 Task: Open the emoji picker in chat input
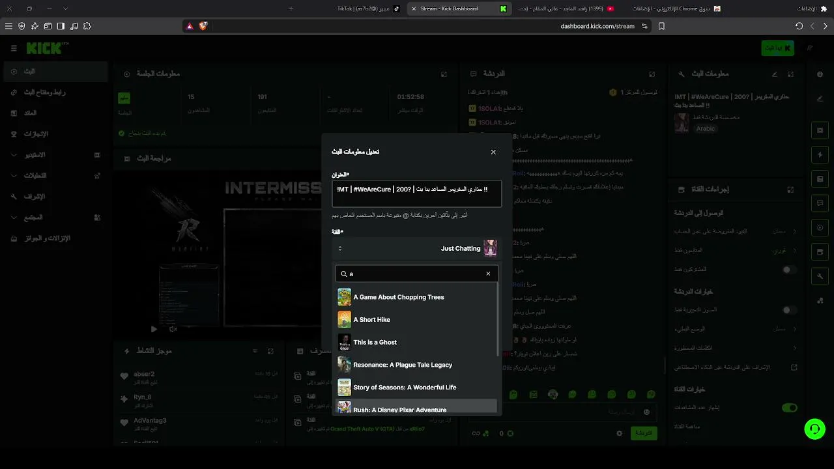pos(646,412)
